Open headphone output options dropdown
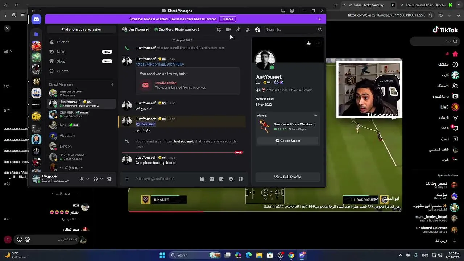Screen dimensions: 464x261 (101, 179)
